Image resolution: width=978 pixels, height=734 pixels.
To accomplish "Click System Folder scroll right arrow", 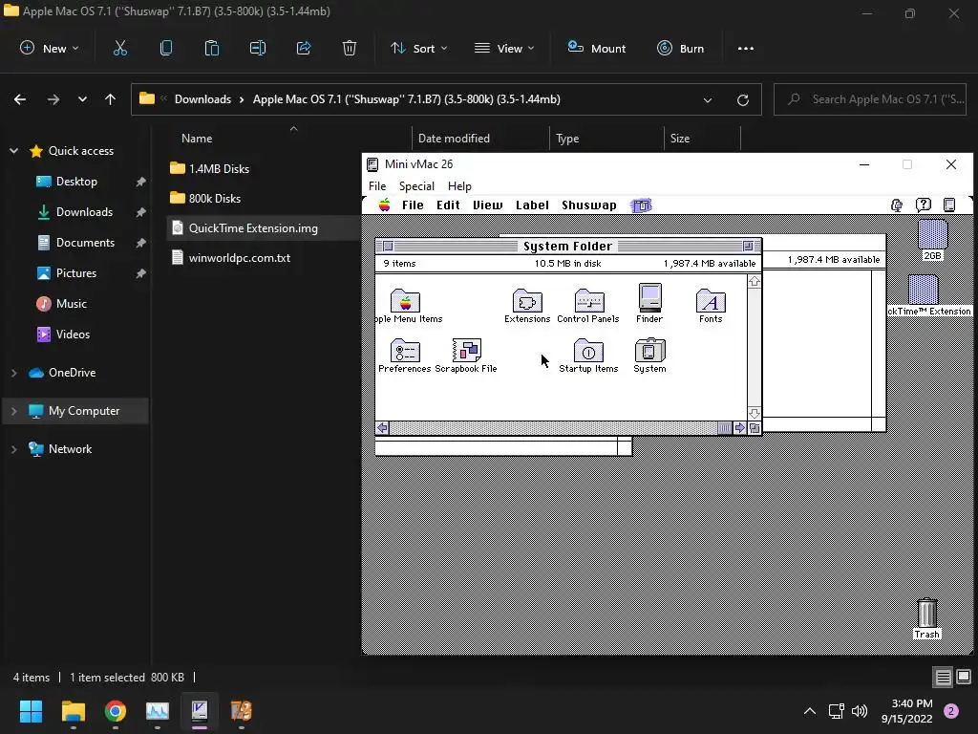I will click(740, 428).
